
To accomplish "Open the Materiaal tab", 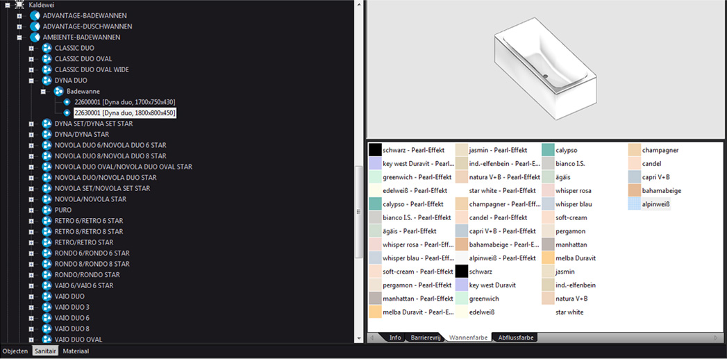I will click(76, 351).
